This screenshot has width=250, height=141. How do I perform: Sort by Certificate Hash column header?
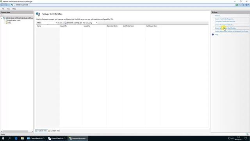[x=134, y=26]
